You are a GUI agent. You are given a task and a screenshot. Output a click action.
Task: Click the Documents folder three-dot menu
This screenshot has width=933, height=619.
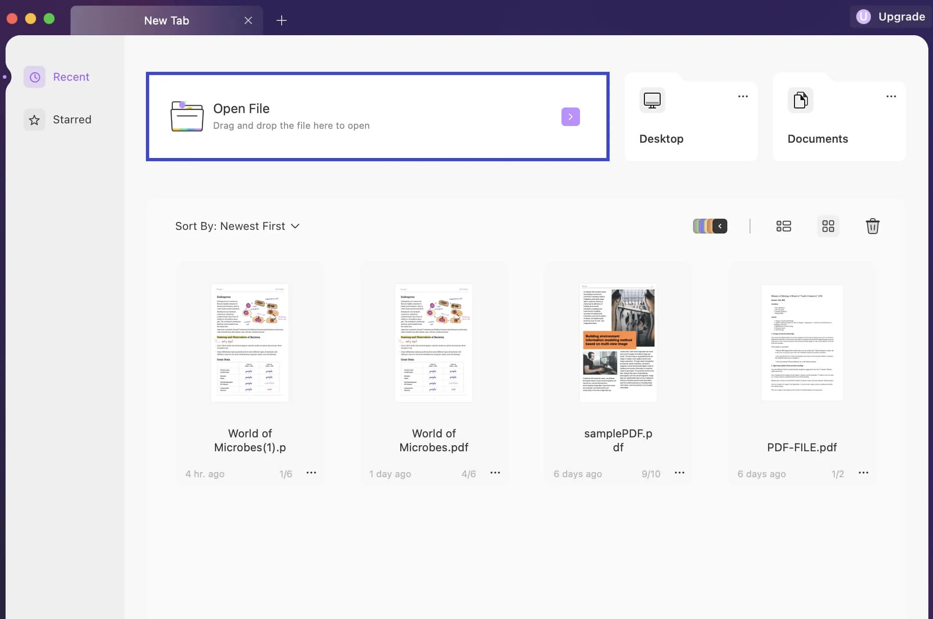point(891,97)
